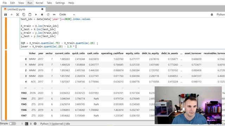Open the Kernel menu
This screenshot has height=126, width=225.
[39, 3]
